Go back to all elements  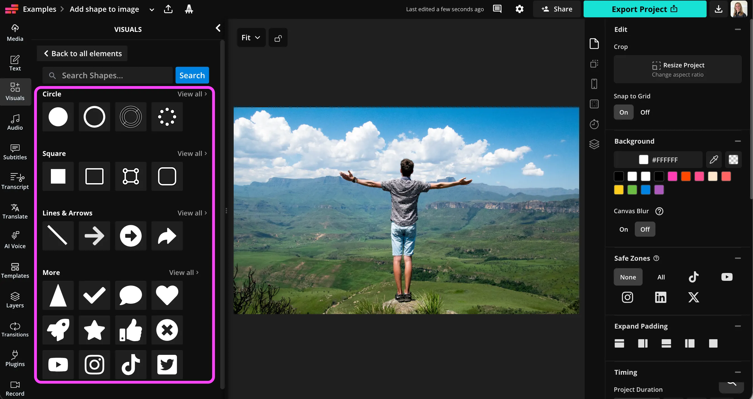(x=82, y=53)
